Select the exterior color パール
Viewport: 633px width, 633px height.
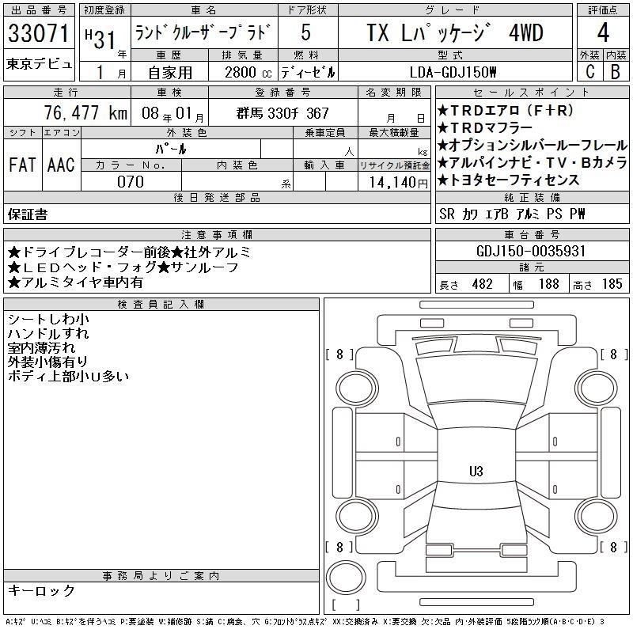pyautogui.click(x=171, y=150)
